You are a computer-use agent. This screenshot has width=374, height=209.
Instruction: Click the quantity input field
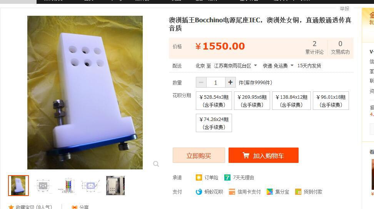(215, 82)
